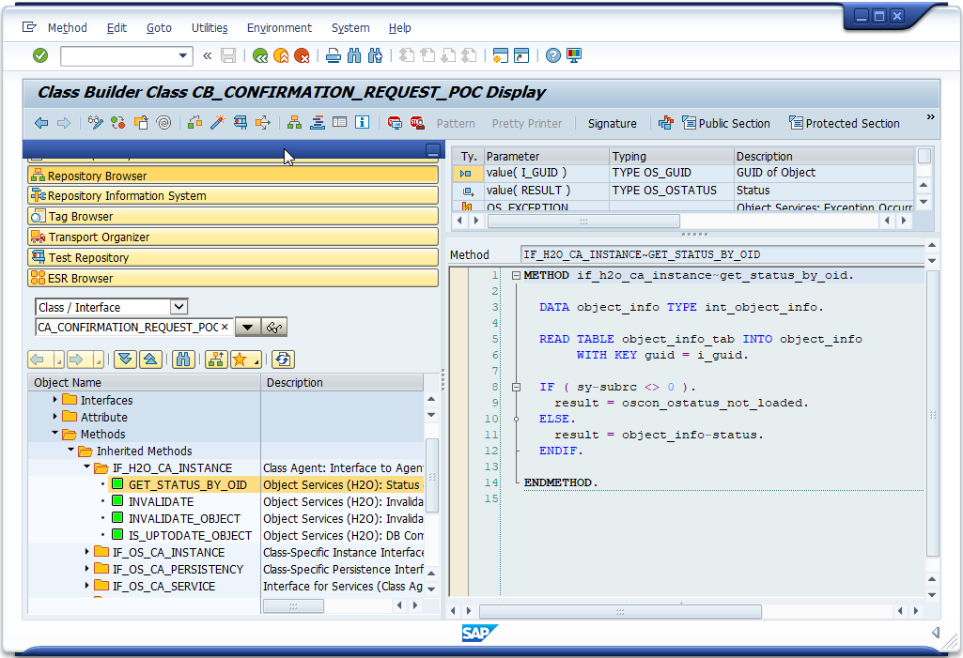The height and width of the screenshot is (658, 963).
Task: Open history dropdown beside the class name field
Action: 247,328
